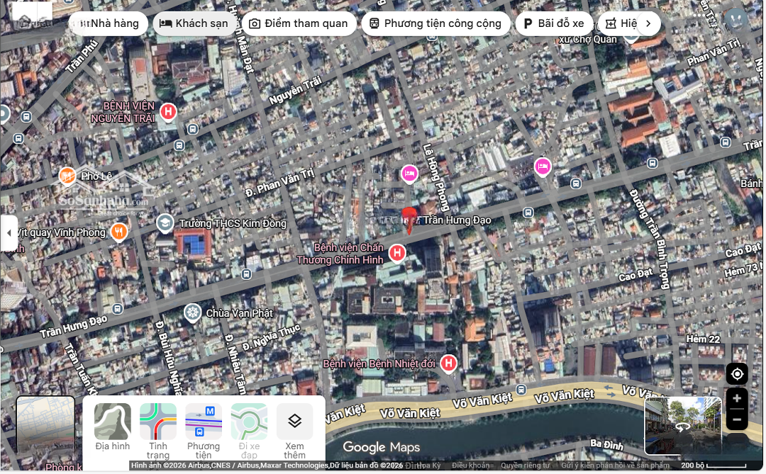Zoom out with the minus button

(x=737, y=419)
